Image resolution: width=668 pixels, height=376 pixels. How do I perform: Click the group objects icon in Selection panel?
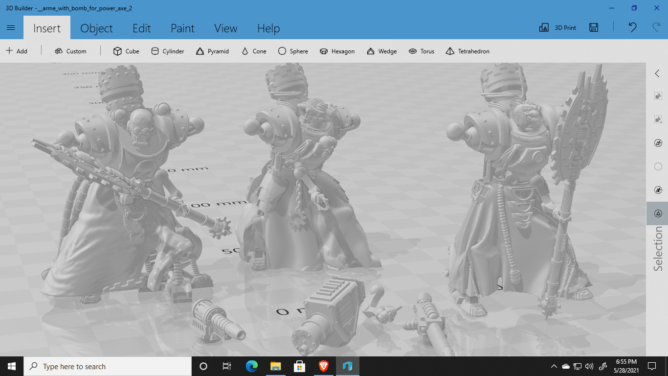coord(658,96)
